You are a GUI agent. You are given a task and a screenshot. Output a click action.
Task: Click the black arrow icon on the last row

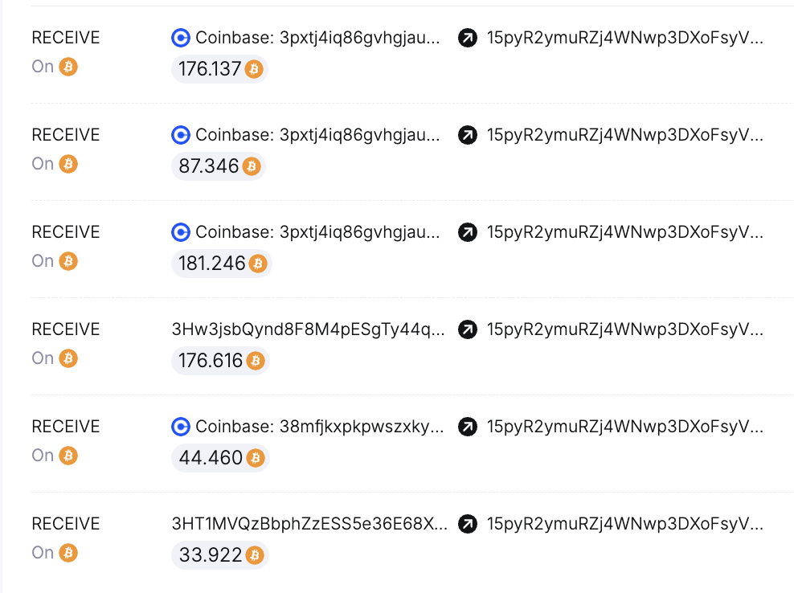[467, 524]
